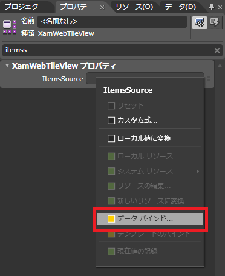Image resolution: width=225 pixels, height=276 pixels.
Task: Click the Properties view icon button
Action: [x=199, y=22]
